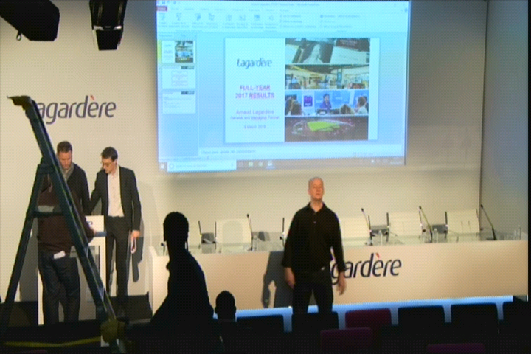Start slideshow from current slide icon
Viewport: 531px width, 354px height.
click(178, 18)
